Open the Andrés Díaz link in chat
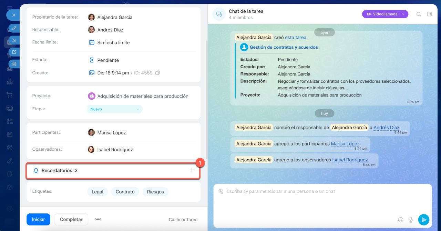Image resolution: width=441 pixels, height=231 pixels. [386, 128]
